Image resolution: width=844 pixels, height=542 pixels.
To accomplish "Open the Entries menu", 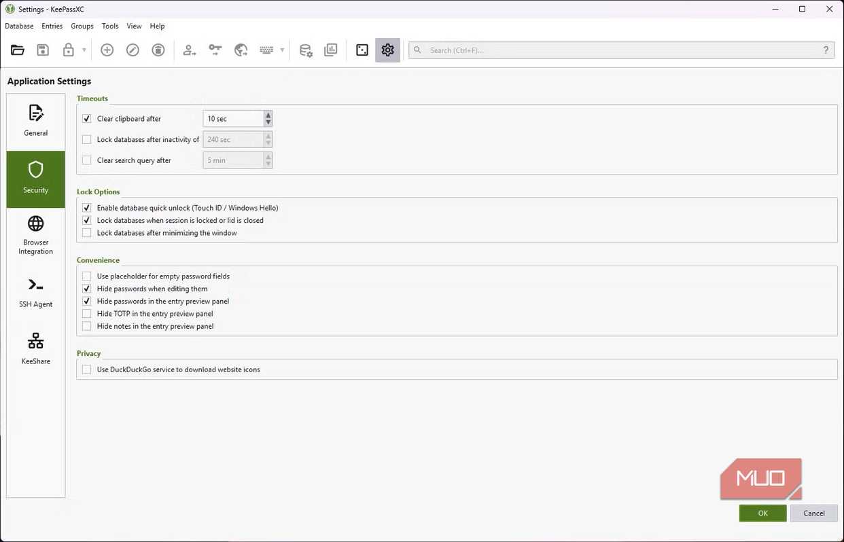I will click(x=52, y=26).
